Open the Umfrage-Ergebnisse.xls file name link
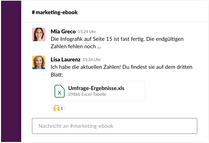 click(96, 88)
